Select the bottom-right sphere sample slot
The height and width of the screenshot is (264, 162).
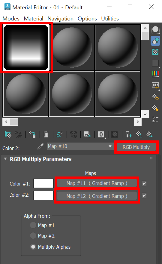(118, 94)
